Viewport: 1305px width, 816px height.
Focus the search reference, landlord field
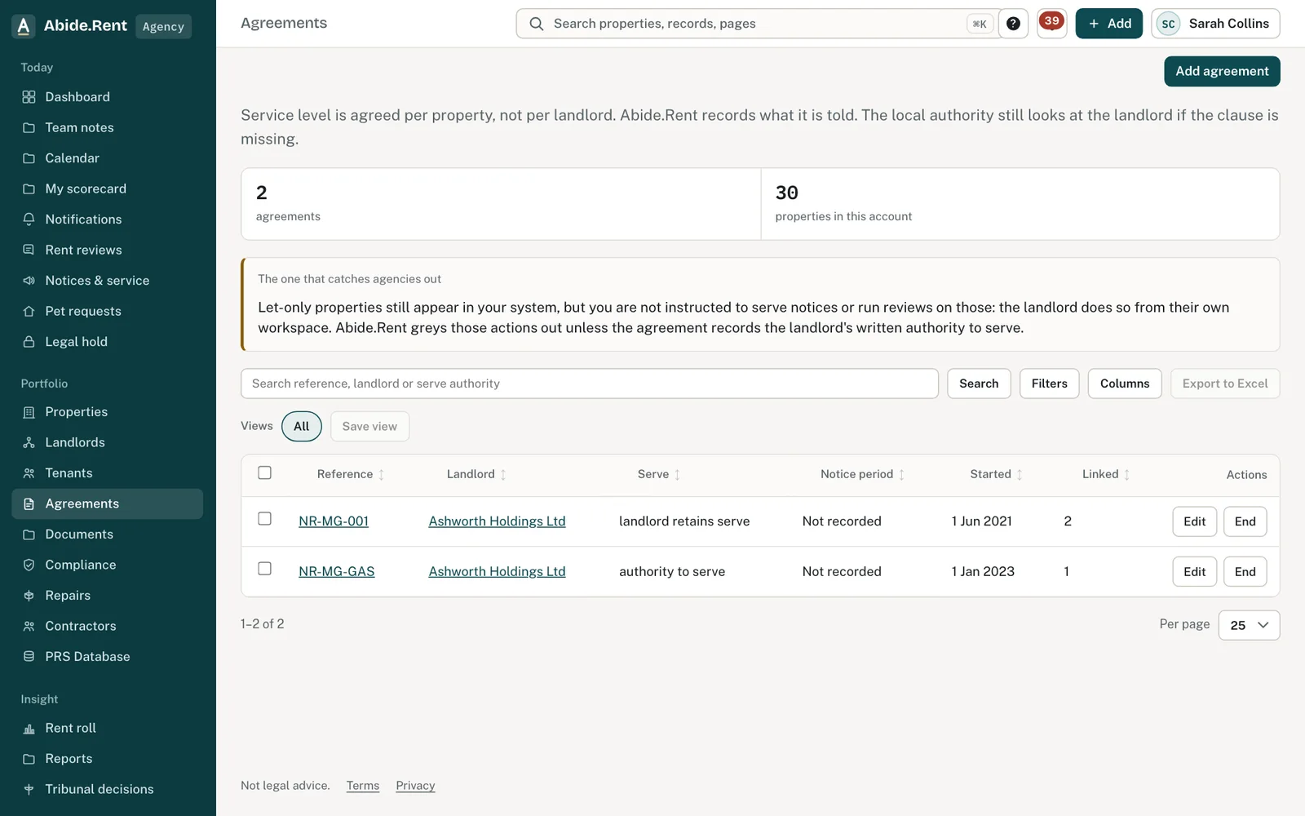(x=589, y=384)
